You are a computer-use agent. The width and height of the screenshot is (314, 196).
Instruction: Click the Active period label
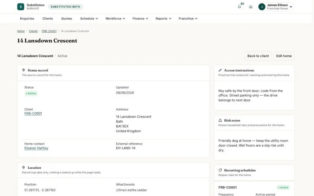tap(265, 194)
